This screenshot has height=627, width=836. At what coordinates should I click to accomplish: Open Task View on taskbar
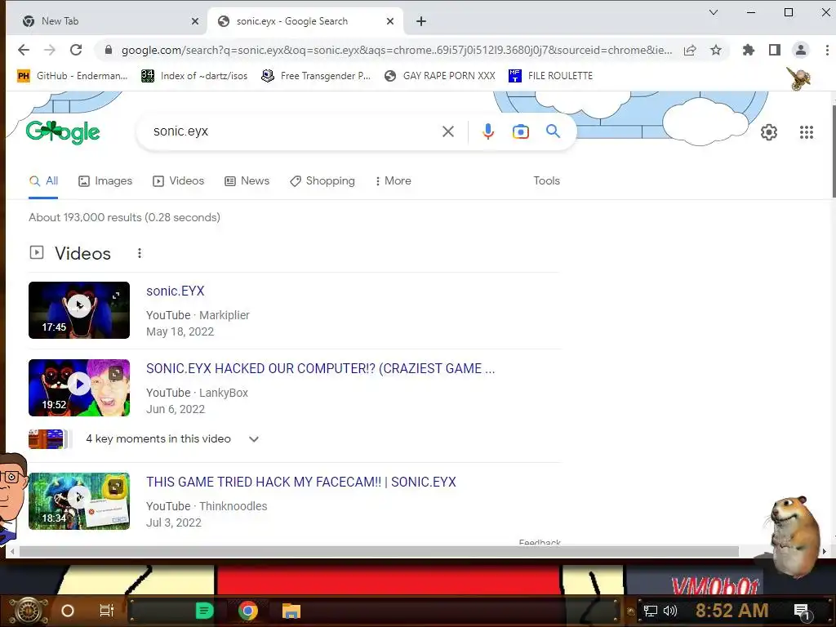[x=107, y=611]
